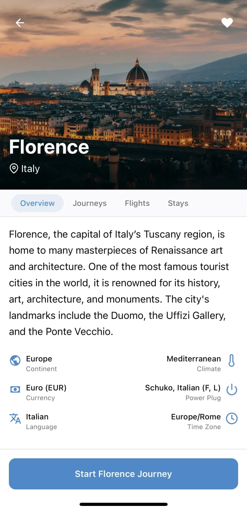Tap the Florence title heading

[49, 147]
